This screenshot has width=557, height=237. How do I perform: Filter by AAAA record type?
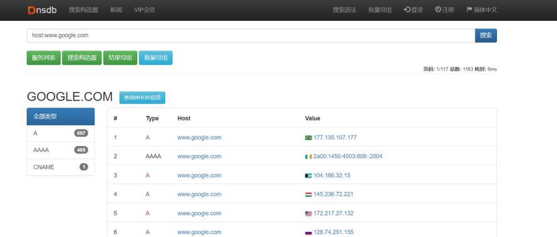coord(61,150)
